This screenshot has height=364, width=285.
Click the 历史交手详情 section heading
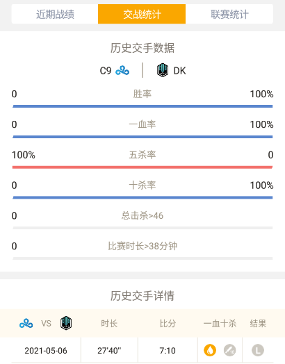click(x=142, y=296)
